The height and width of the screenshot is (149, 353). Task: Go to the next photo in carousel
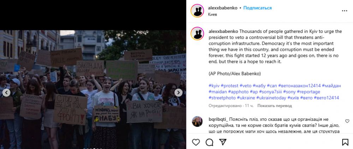click(x=178, y=93)
